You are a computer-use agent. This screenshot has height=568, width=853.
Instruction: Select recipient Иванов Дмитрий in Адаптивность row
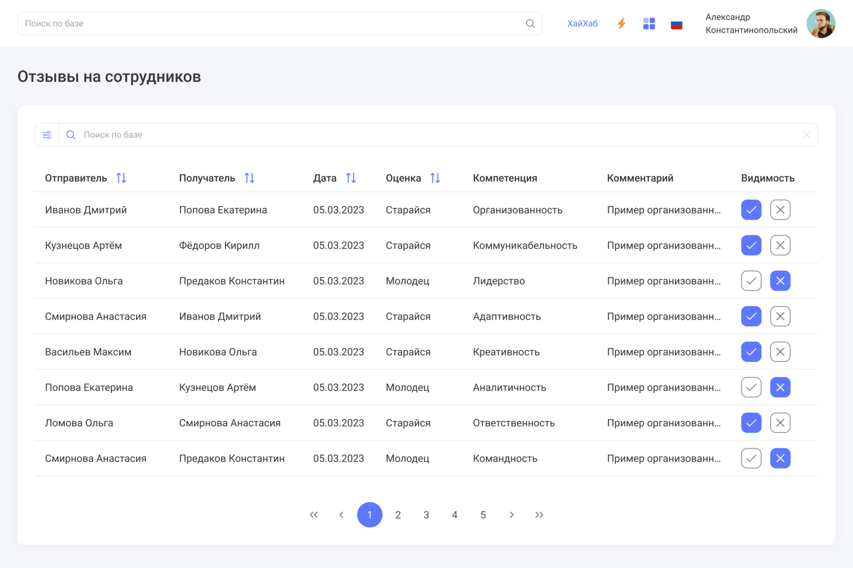tap(220, 316)
